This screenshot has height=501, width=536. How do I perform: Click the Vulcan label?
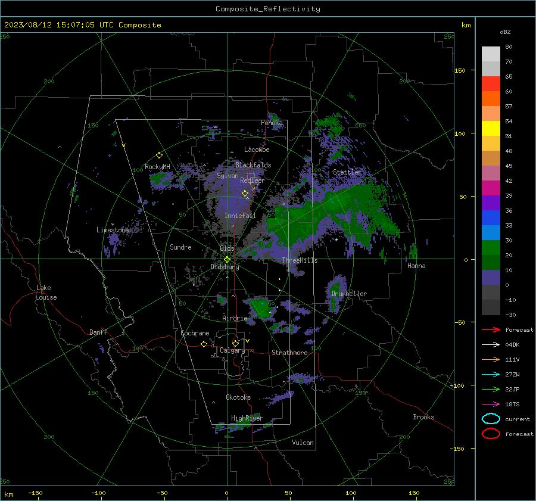coord(303,443)
